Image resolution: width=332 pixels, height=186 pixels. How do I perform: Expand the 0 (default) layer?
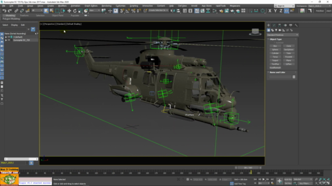point(6,37)
